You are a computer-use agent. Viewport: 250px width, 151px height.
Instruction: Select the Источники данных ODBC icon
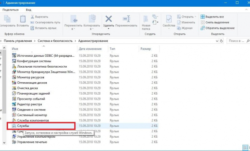pos(14,55)
